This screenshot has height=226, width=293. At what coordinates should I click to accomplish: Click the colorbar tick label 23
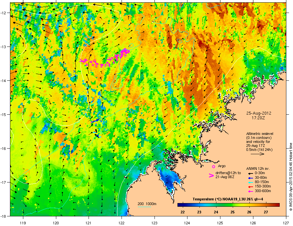tap(199, 212)
